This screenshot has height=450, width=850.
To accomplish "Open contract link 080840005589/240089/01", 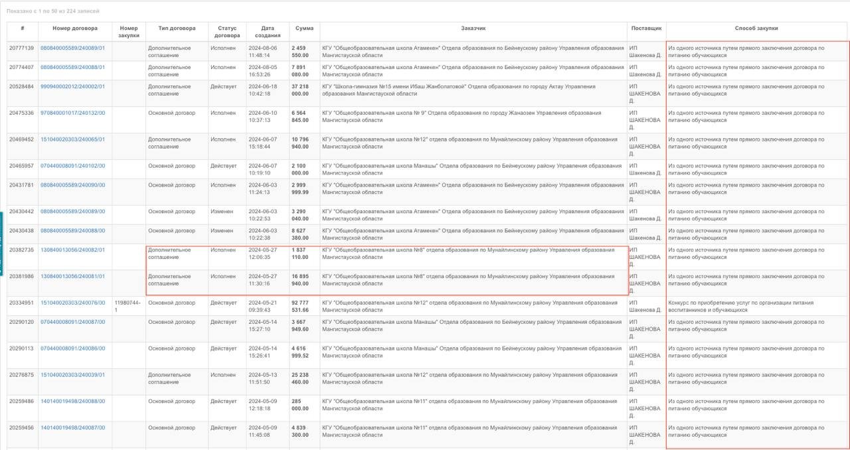I will pyautogui.click(x=72, y=48).
